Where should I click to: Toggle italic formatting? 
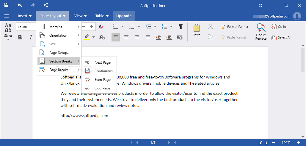click(31, 37)
